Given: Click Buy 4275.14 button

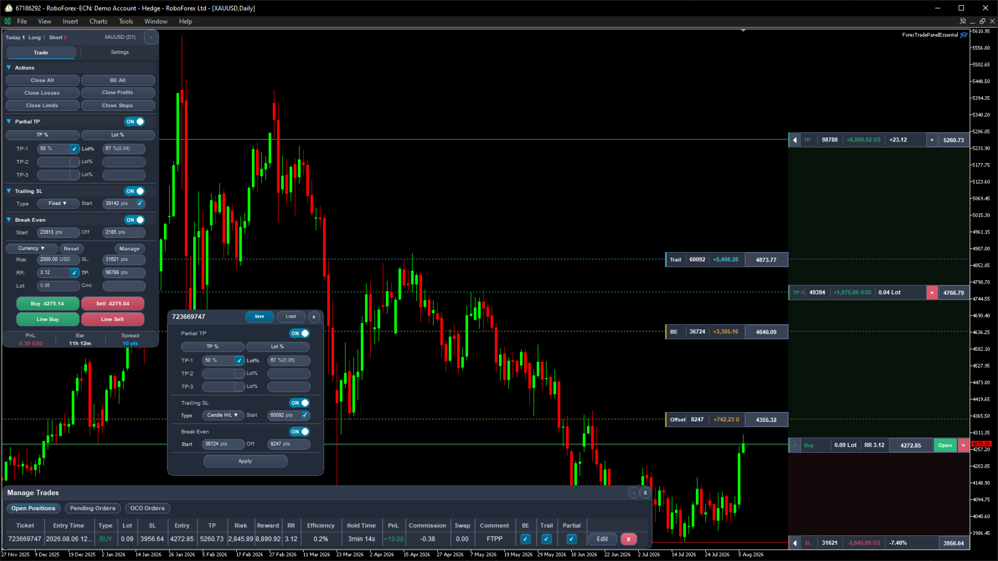Looking at the screenshot, I should pos(48,304).
